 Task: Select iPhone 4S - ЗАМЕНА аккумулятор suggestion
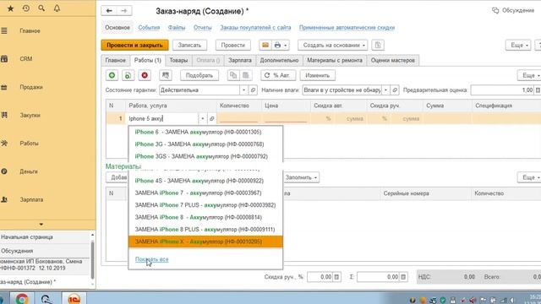pos(205,181)
